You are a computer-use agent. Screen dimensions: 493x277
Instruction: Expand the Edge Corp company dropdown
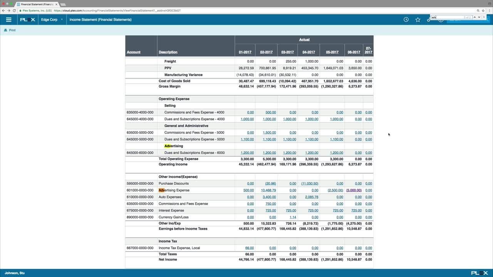[x=52, y=20]
